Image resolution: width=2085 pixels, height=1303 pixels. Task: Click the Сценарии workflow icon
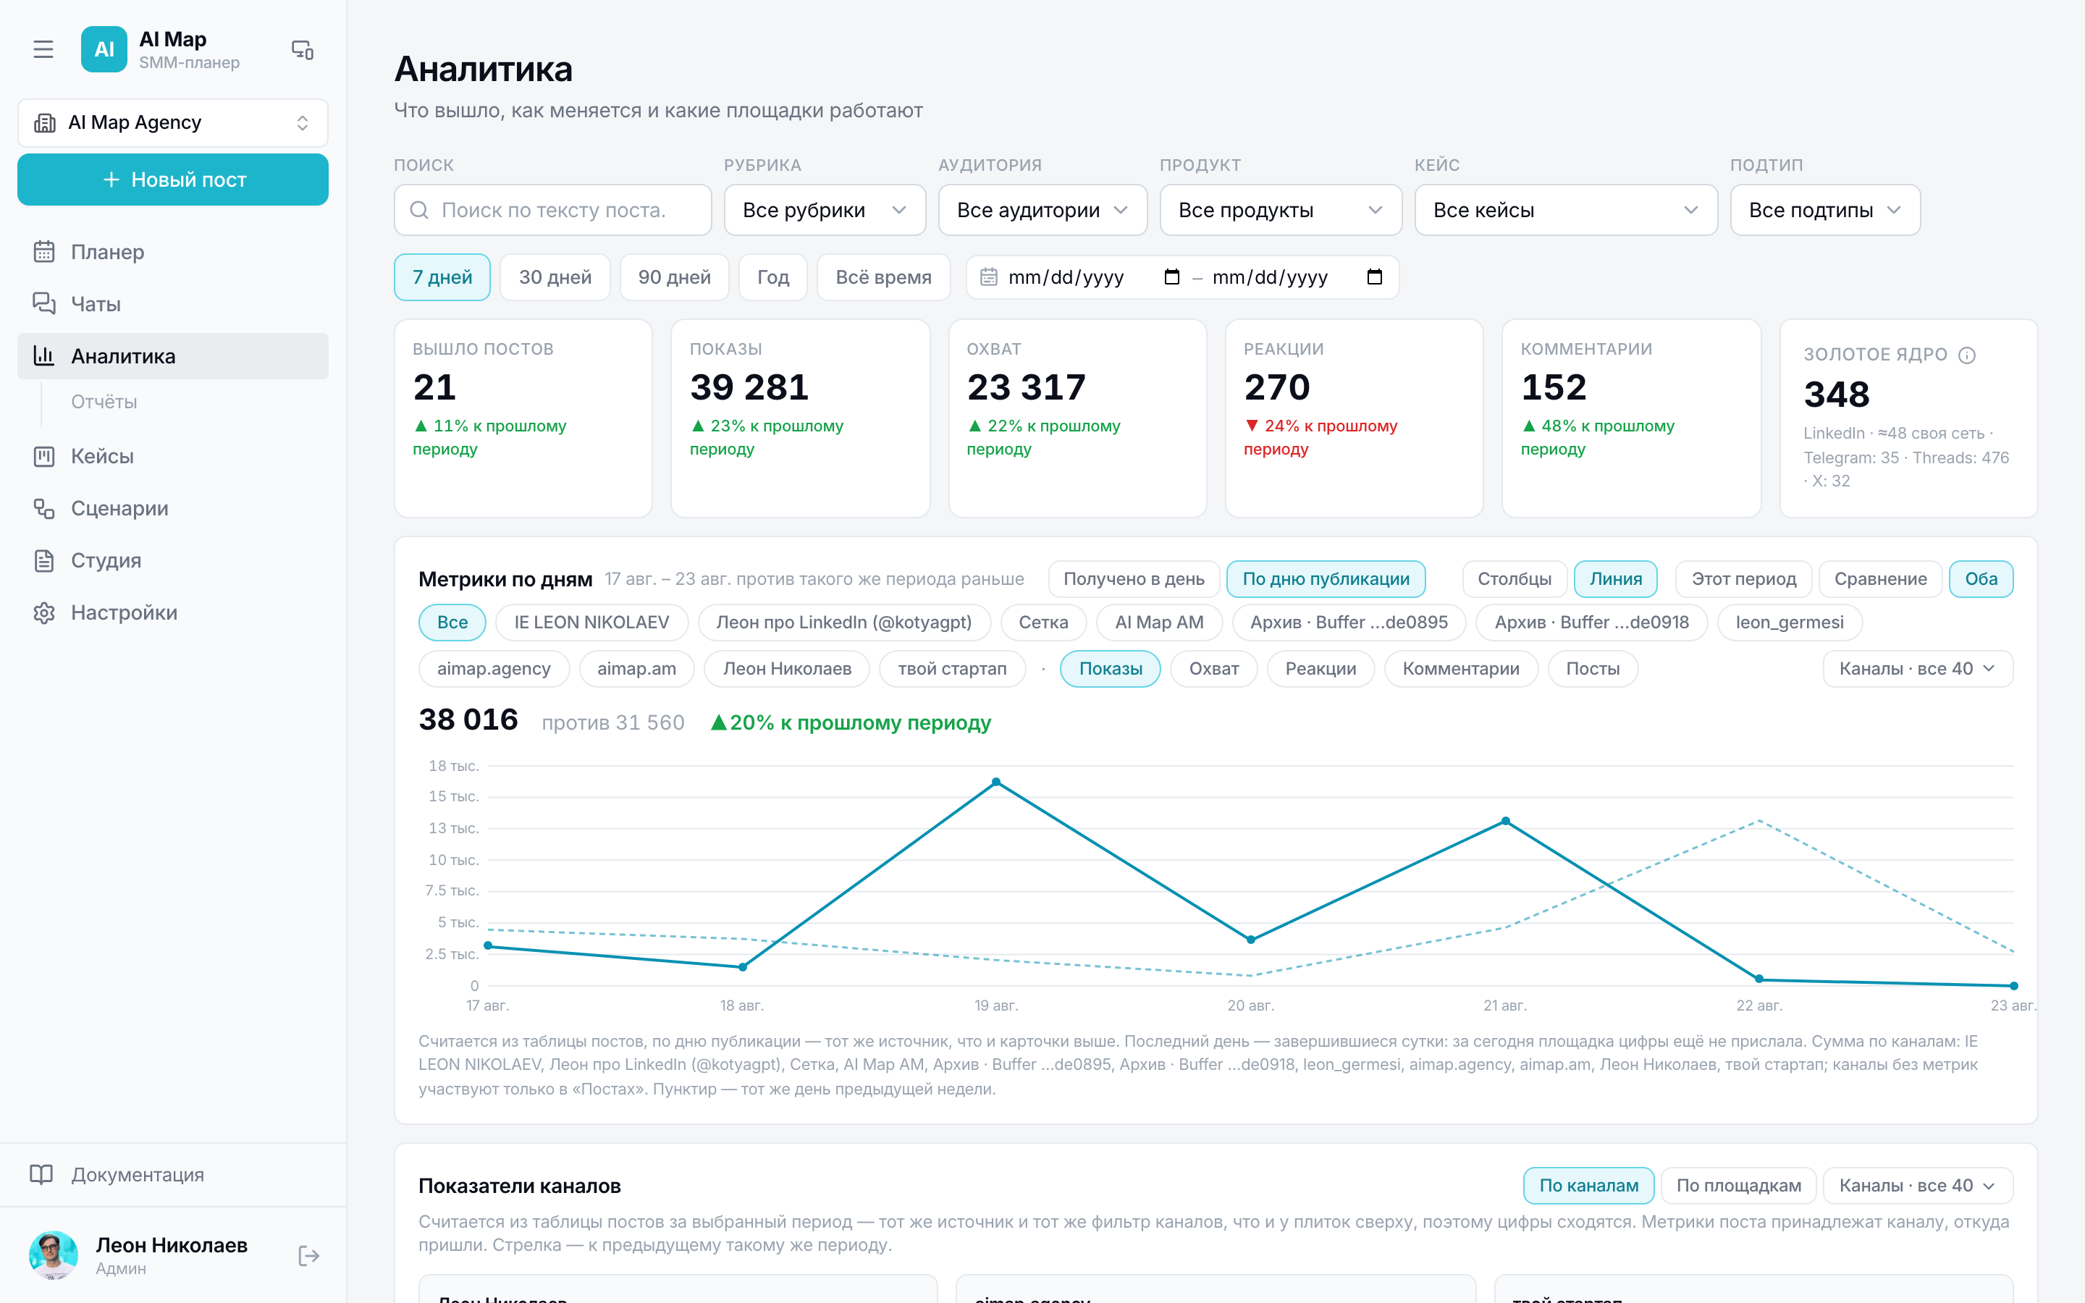pyautogui.click(x=44, y=508)
